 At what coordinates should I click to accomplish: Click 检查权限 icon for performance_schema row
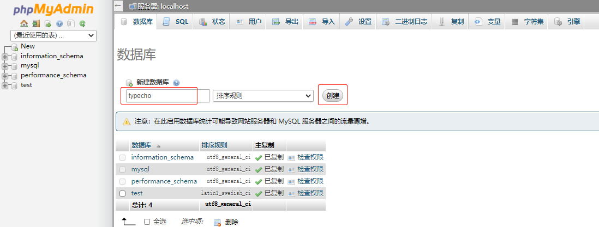291,181
